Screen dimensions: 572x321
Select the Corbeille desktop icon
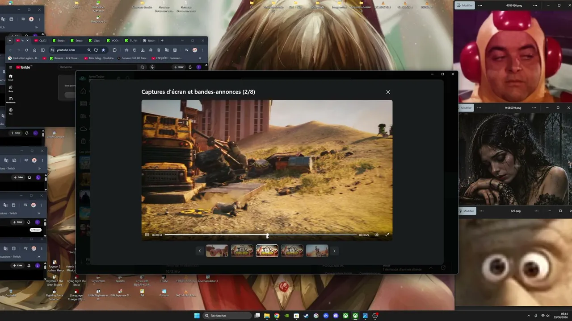(x=11, y=293)
